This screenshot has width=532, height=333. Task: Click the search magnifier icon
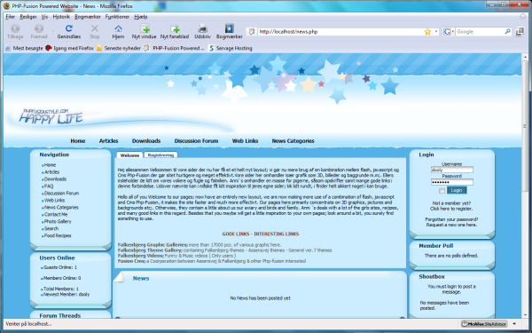coord(507,32)
